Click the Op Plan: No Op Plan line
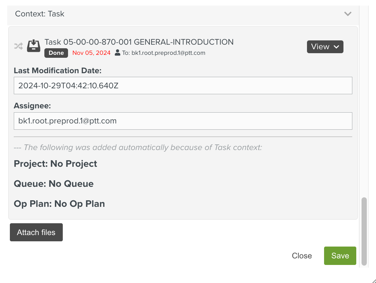The image size is (376, 283). 59,204
